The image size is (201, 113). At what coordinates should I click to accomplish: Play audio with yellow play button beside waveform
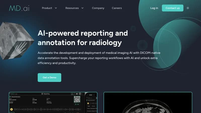(11, 109)
